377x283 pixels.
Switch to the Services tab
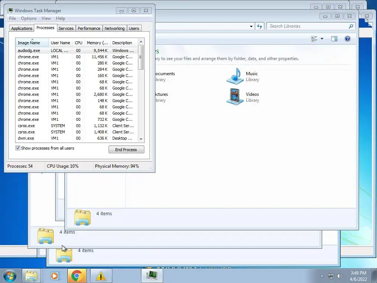tap(66, 28)
